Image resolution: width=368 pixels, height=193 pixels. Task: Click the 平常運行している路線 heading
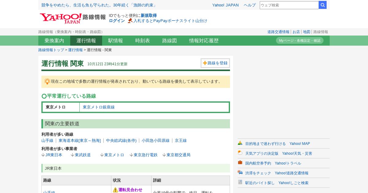coord(71,96)
